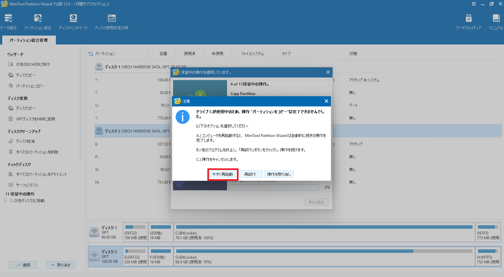Select ディスク 1 icon in disk map

coord(94,232)
